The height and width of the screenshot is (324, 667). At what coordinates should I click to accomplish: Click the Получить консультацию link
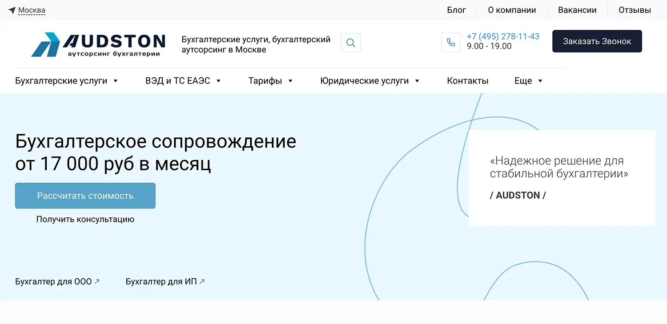(85, 219)
